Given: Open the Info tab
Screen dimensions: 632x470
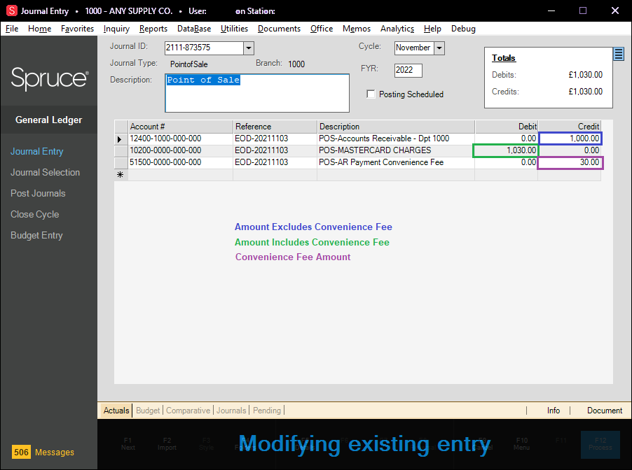Looking at the screenshot, I should pos(554,411).
